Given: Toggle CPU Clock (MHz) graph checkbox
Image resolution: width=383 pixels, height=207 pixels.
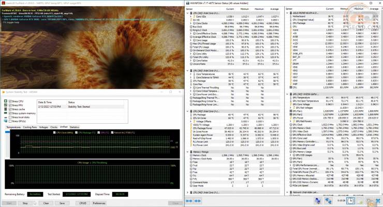Looking at the screenshot, I should [x=54, y=132].
